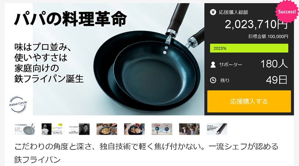The image size is (299, 166).
Task: Select the first frying pan title thumbnail
Action: 25,129
